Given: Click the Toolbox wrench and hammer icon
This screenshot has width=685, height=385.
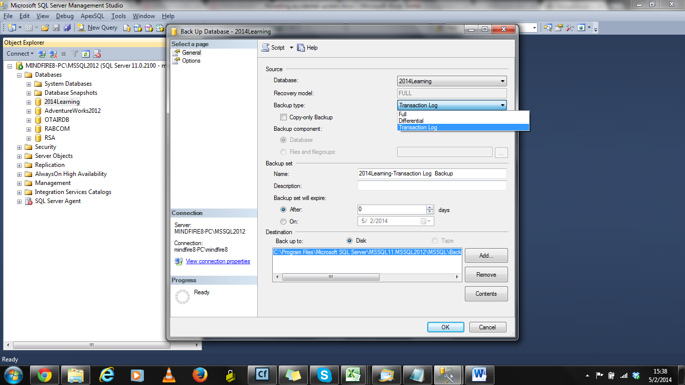Looking at the screenshot, I should coord(570,28).
